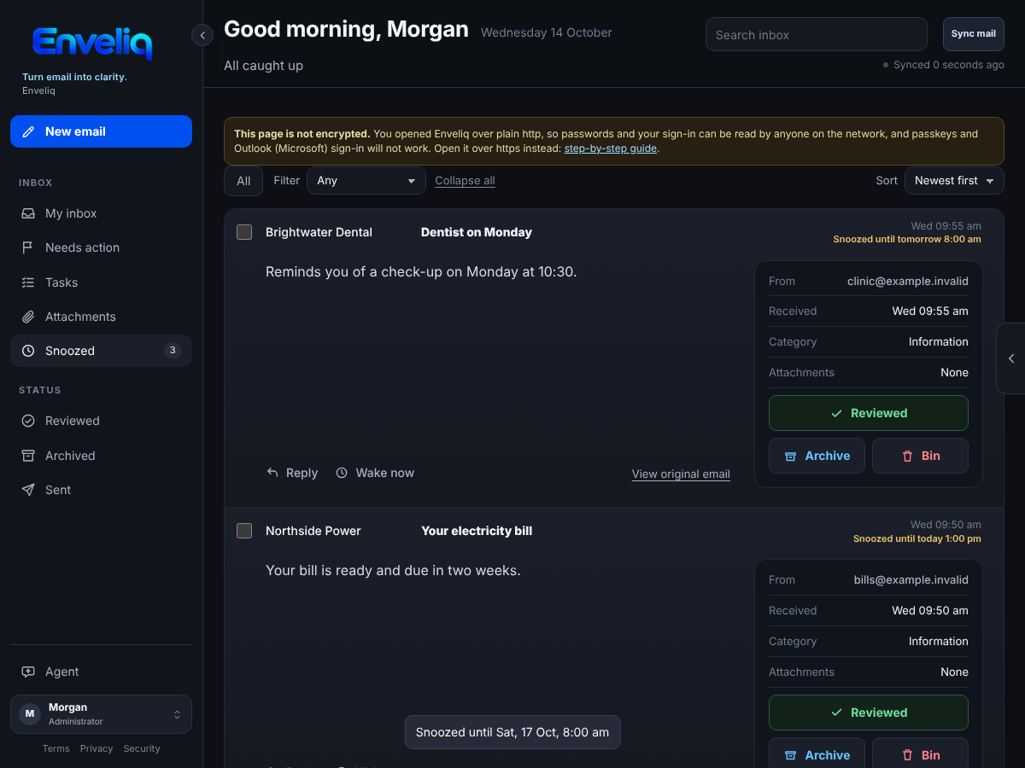This screenshot has height=768, width=1025.
Task: Show the Archived emails
Action: coord(101,456)
